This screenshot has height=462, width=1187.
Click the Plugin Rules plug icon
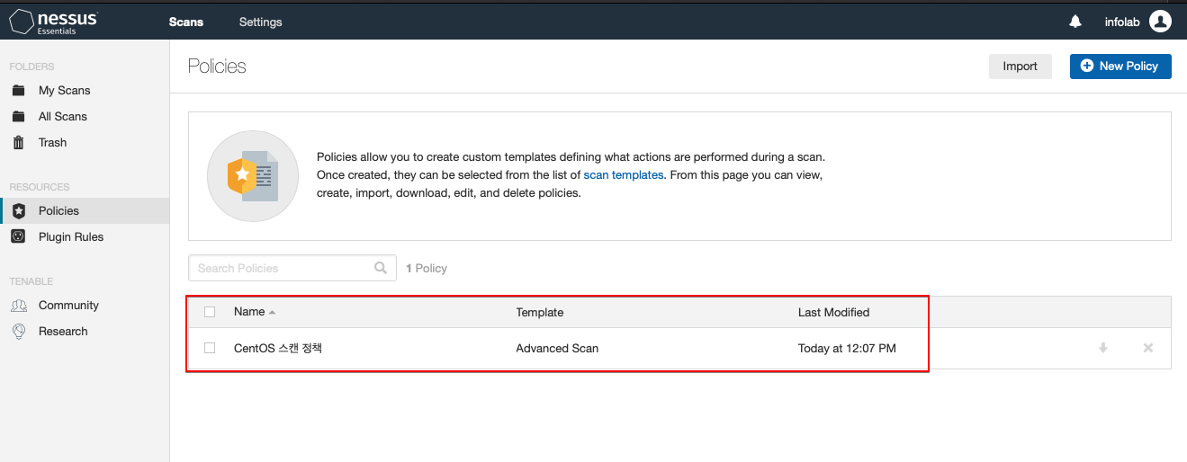tap(18, 237)
